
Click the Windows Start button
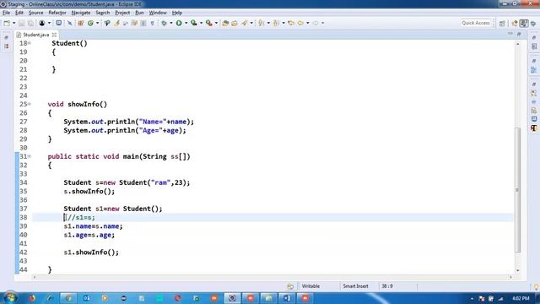tap(10, 298)
